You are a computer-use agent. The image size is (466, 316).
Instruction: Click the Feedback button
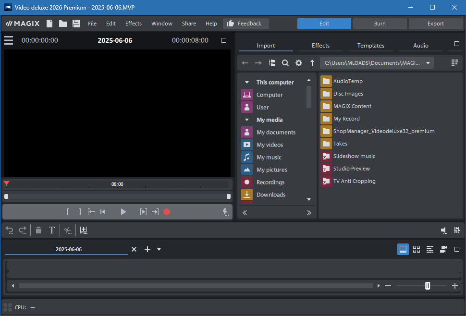[246, 24]
